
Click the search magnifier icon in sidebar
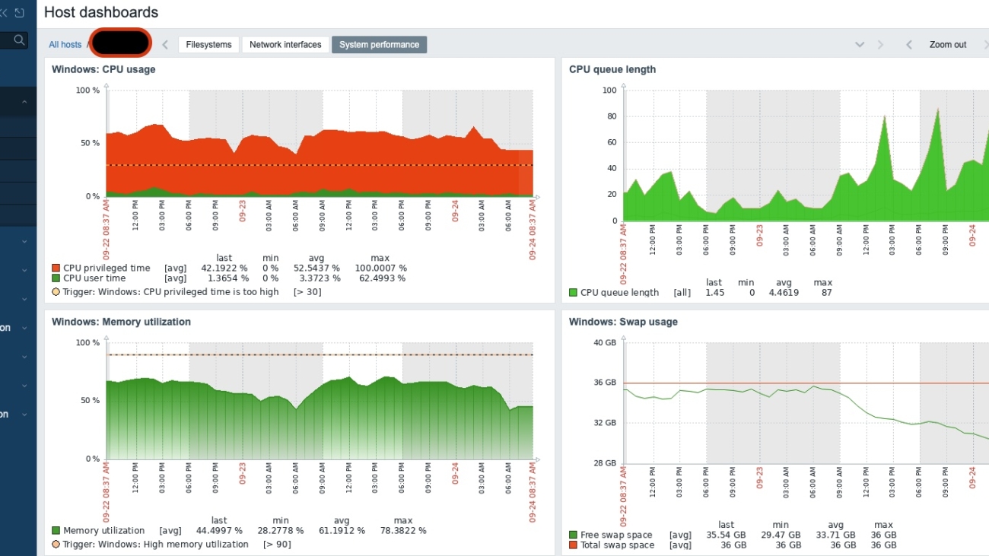[19, 40]
